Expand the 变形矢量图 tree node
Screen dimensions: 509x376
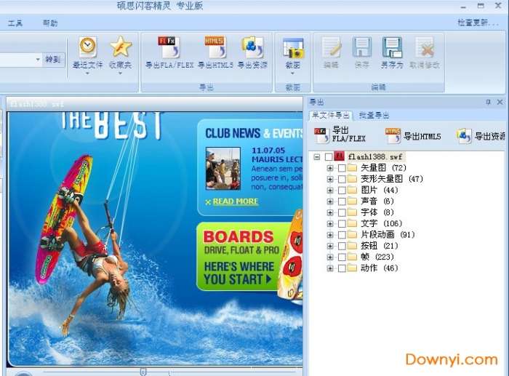tap(330, 179)
